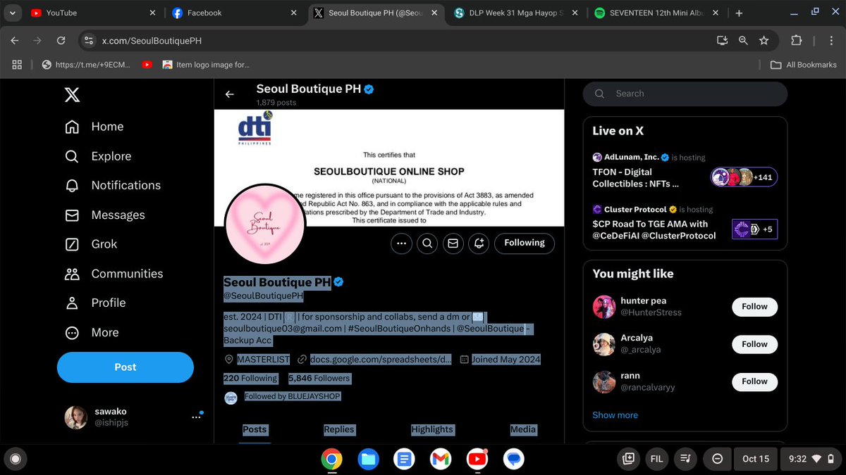846x475 pixels.
Task: Open the All Bookmarks folder
Action: tap(804, 65)
